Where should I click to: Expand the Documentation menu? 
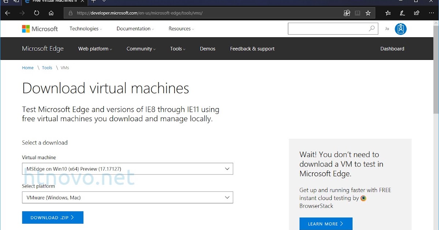pyautogui.click(x=135, y=29)
